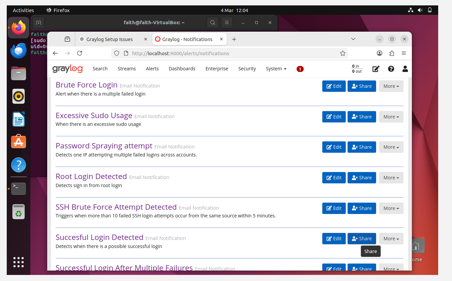Focus the URL address bar
This screenshot has width=452, height=281.
[229, 53]
